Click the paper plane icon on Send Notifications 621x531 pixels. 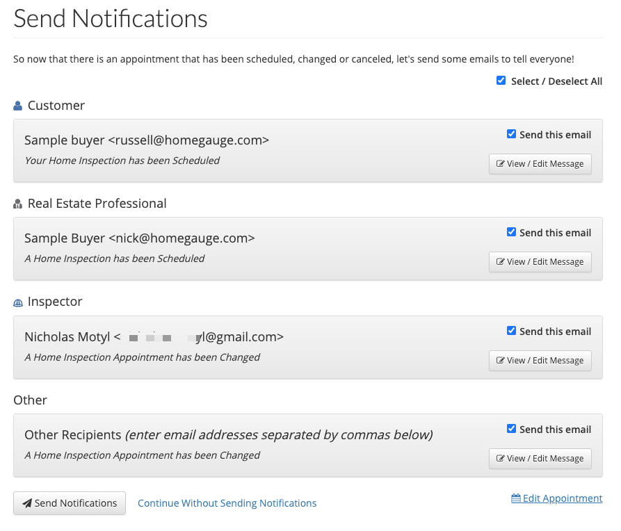(27, 503)
